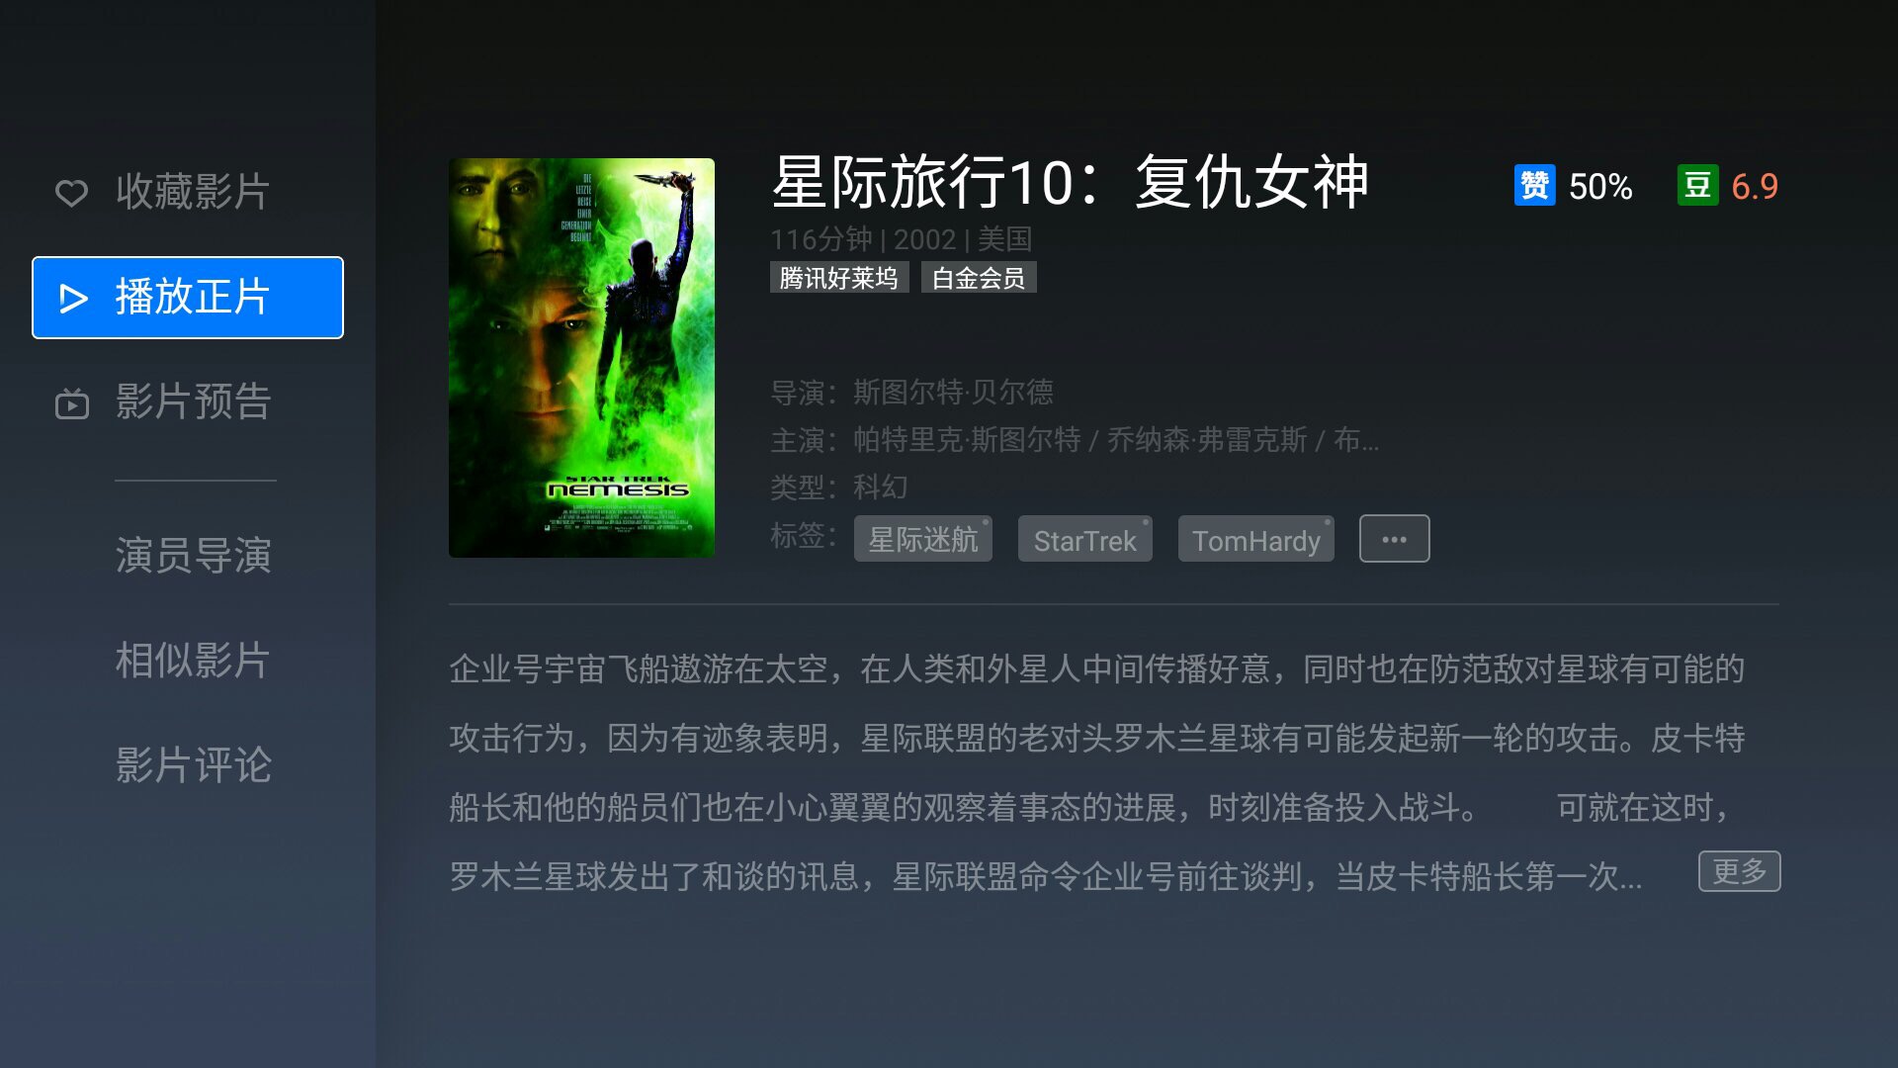The width and height of the screenshot is (1898, 1068).
Task: Select the StarTrek tag
Action: 1084,539
